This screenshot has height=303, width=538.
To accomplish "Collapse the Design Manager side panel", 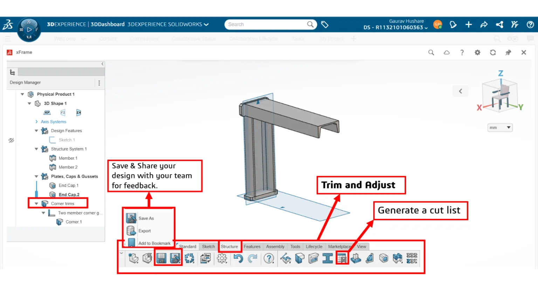I will point(102,64).
